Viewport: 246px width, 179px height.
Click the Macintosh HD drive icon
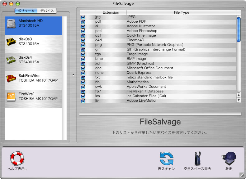point(11,24)
